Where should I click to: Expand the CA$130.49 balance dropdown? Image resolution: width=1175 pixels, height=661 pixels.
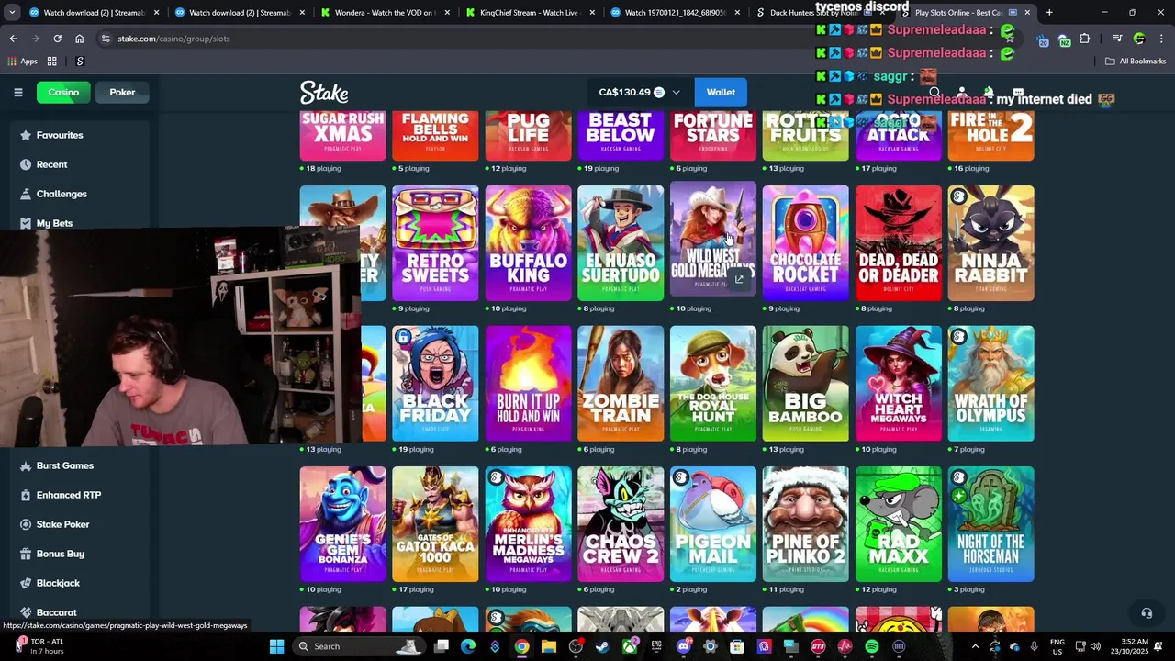(x=677, y=93)
